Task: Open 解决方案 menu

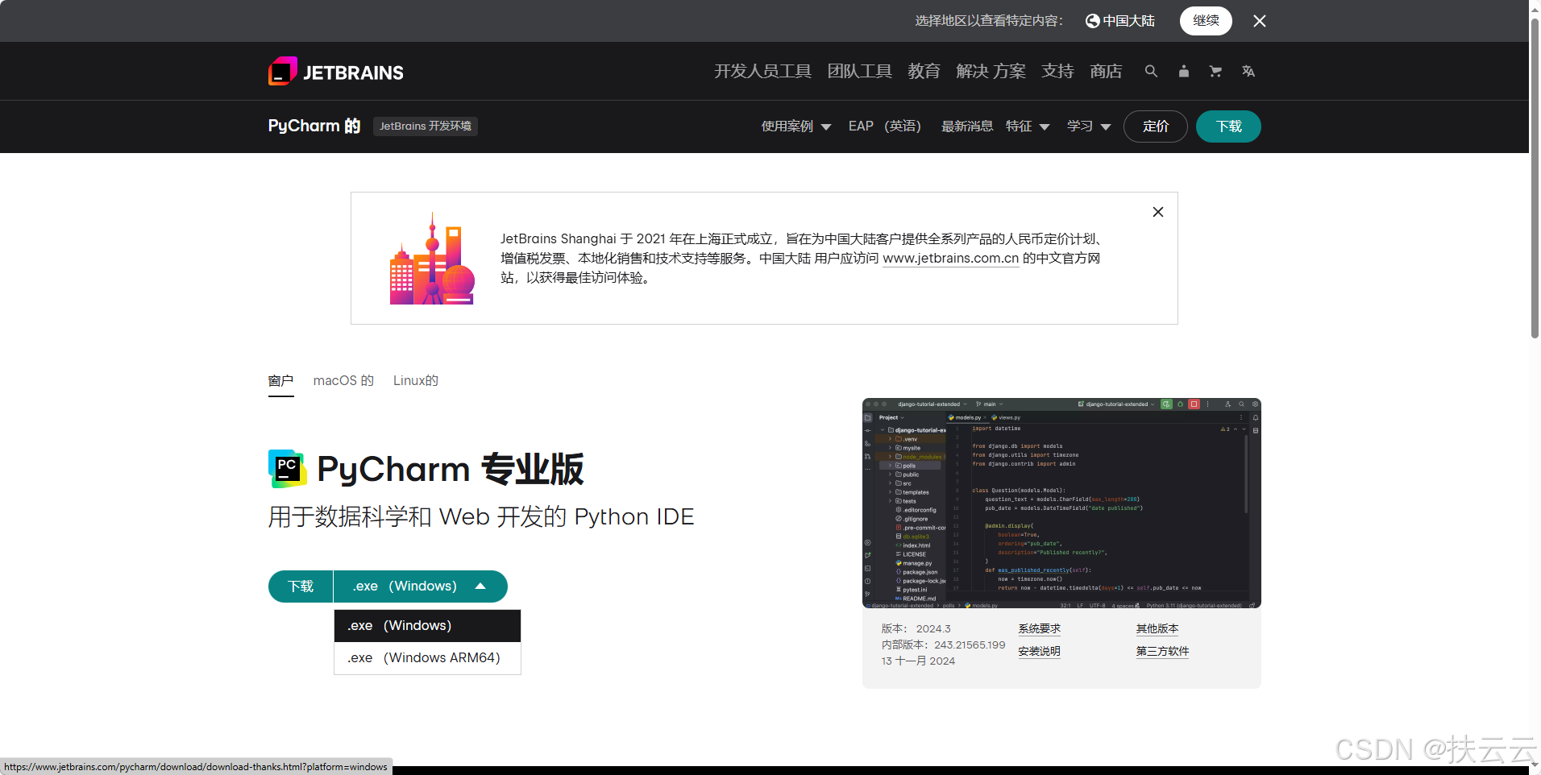Action: click(x=991, y=71)
